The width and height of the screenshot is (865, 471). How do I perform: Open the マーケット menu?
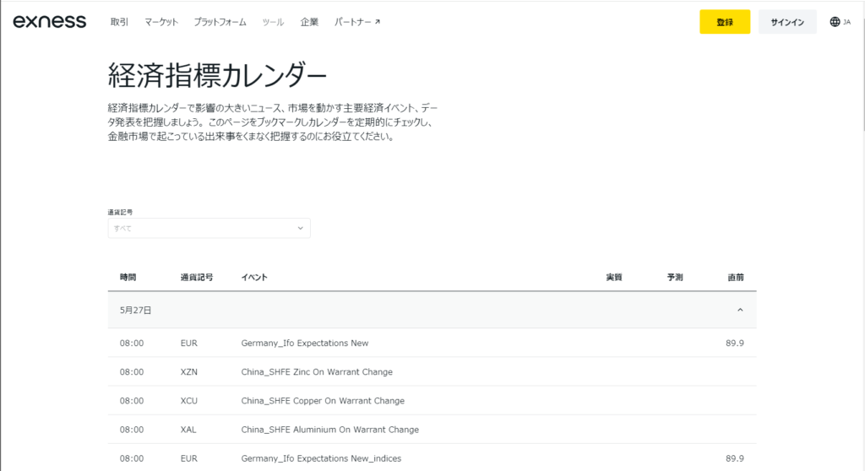(161, 22)
